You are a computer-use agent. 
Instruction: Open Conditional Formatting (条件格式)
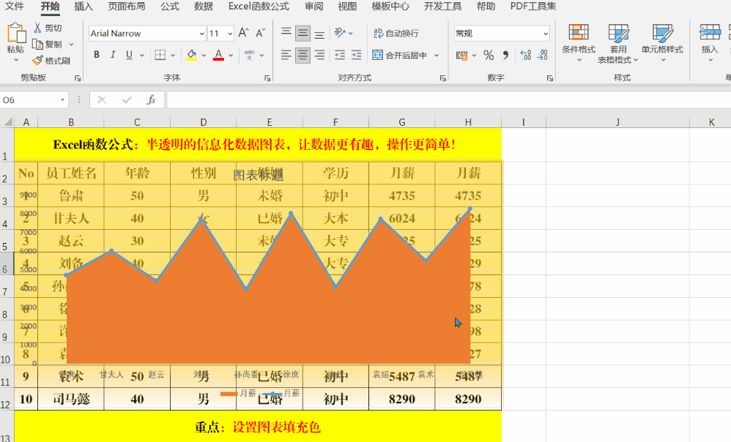[579, 43]
